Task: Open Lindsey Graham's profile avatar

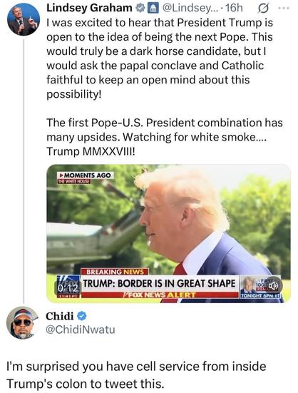Action: point(24,19)
